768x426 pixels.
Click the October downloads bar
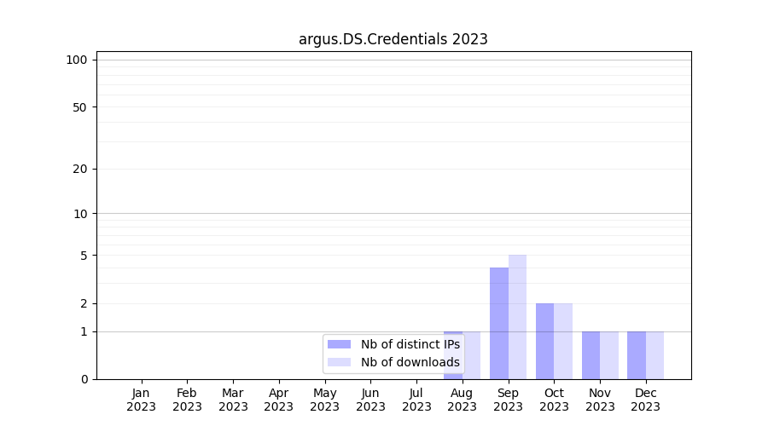(x=563, y=341)
